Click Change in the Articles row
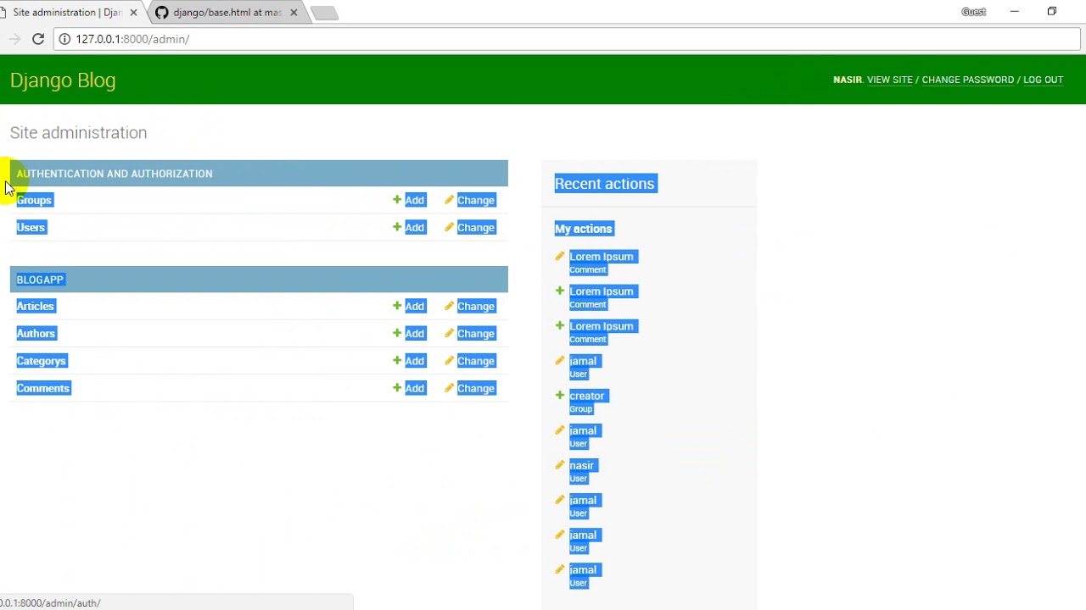The width and height of the screenshot is (1086, 610). click(x=470, y=306)
